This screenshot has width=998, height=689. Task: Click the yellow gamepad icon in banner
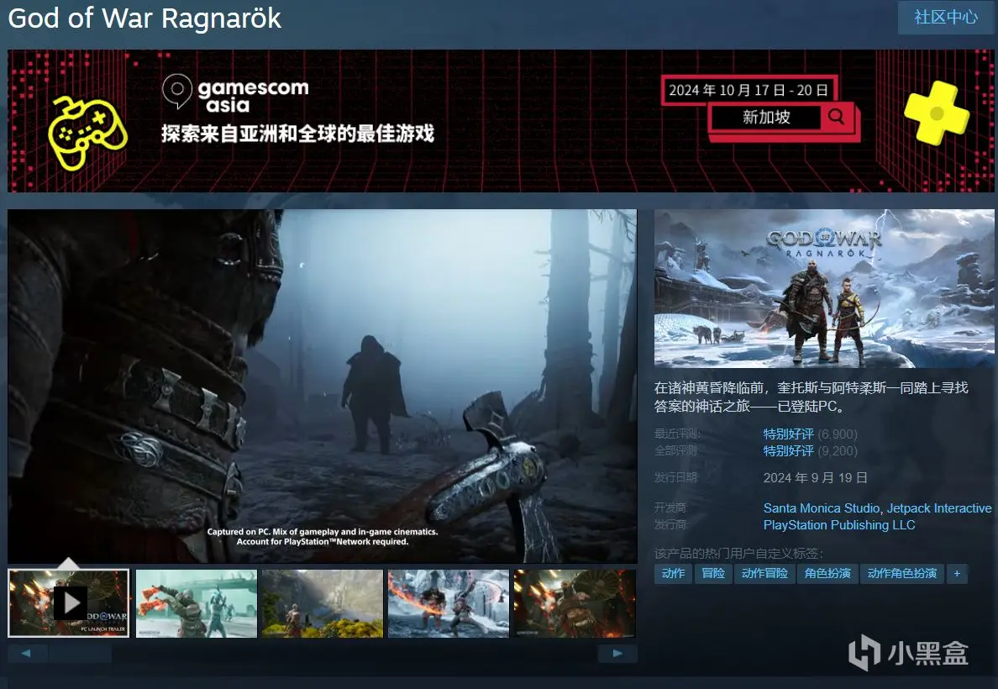coord(87,133)
